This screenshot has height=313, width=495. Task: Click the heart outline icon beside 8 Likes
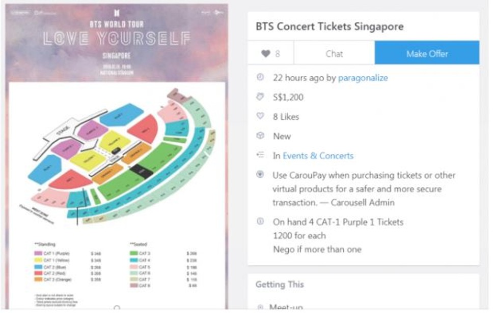tap(260, 116)
